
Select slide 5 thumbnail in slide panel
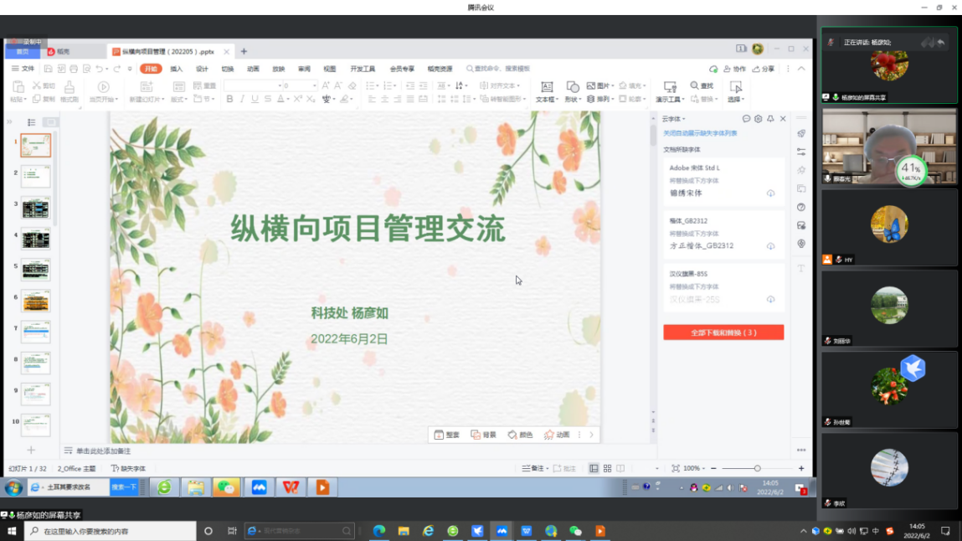point(36,270)
